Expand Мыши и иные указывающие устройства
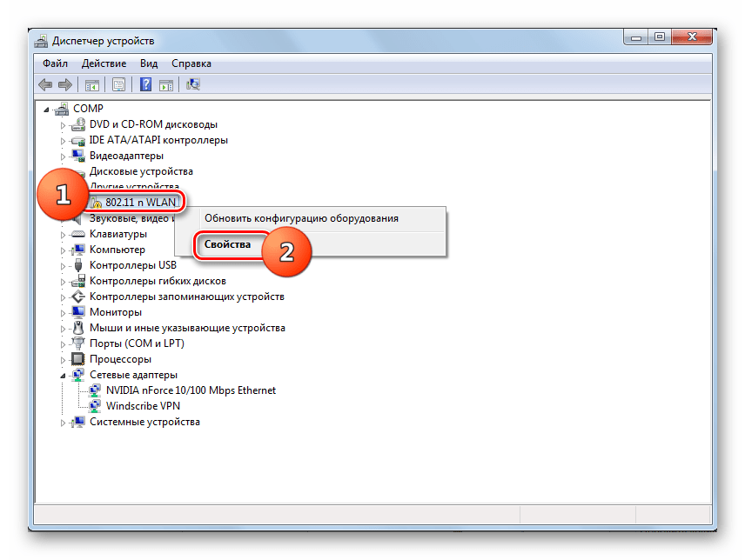The height and width of the screenshot is (560, 745). (63, 329)
